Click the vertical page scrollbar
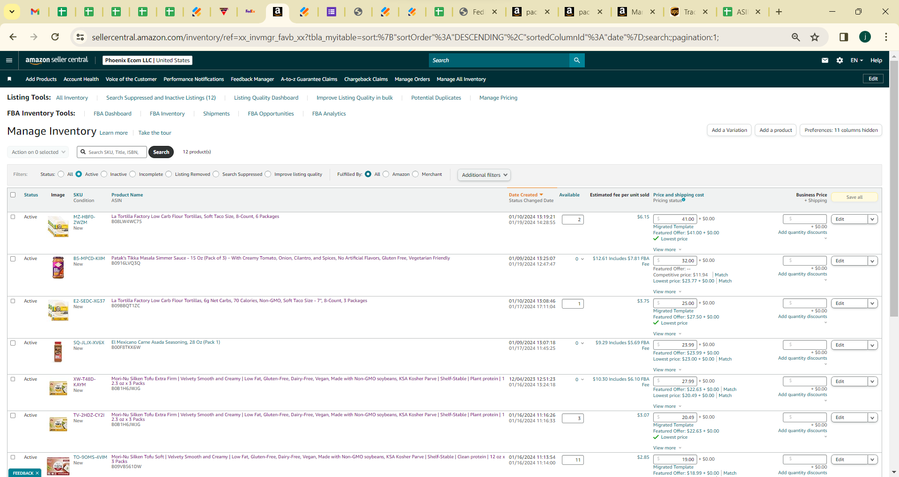The image size is (899, 477). click(894, 189)
